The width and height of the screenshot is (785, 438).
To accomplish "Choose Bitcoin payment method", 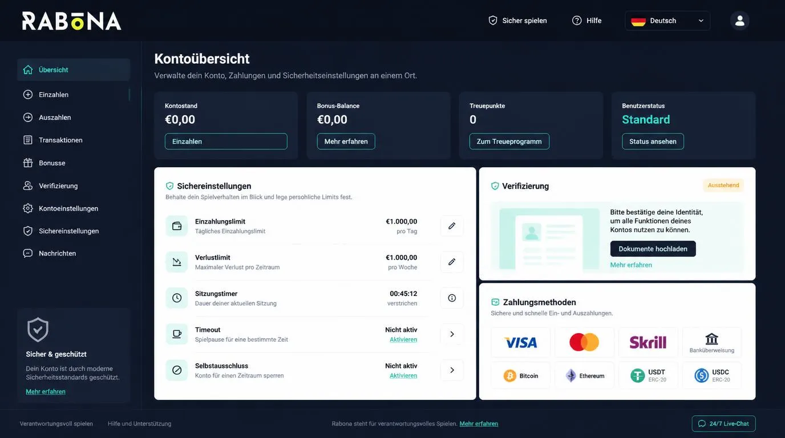I will (x=521, y=376).
